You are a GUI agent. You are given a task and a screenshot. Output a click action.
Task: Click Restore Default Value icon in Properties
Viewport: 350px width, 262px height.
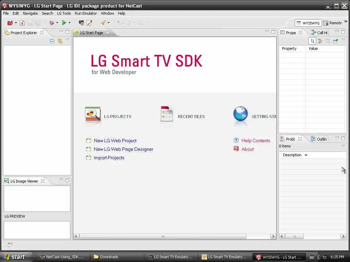[328, 41]
